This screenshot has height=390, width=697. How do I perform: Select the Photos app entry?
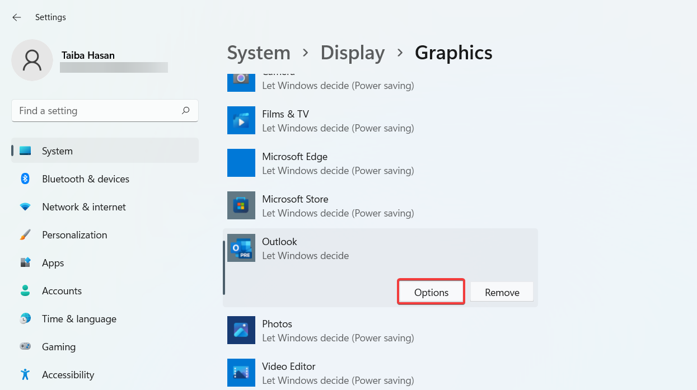pyautogui.click(x=380, y=331)
